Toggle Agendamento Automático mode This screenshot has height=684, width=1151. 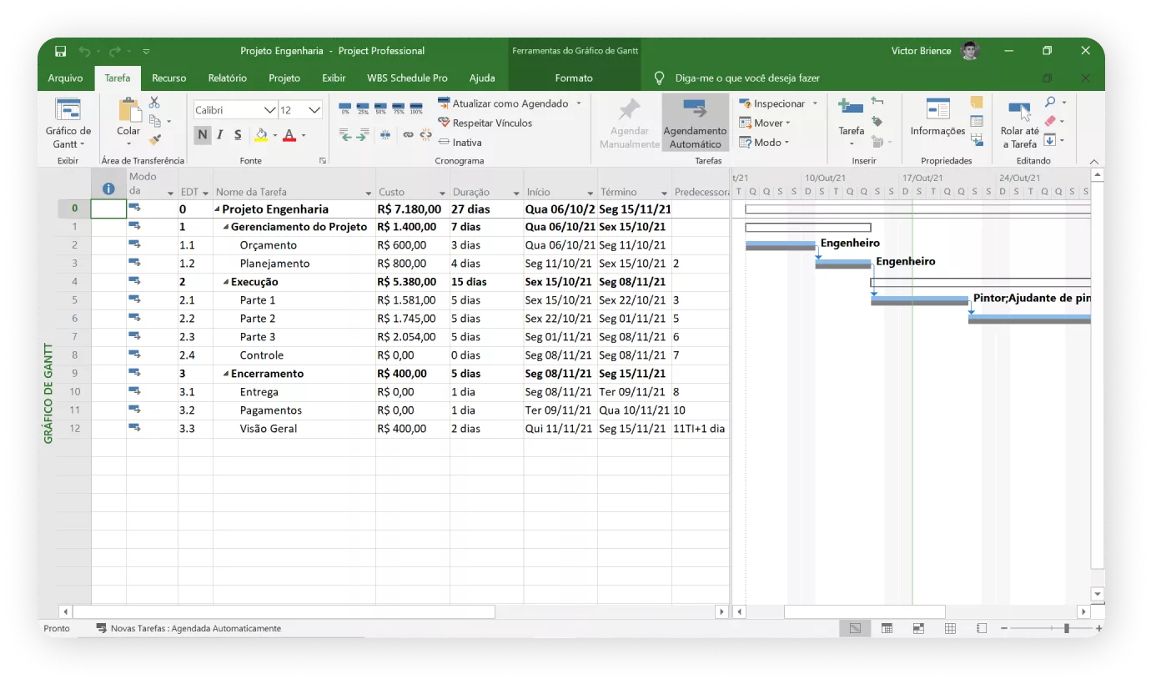pyautogui.click(x=695, y=122)
